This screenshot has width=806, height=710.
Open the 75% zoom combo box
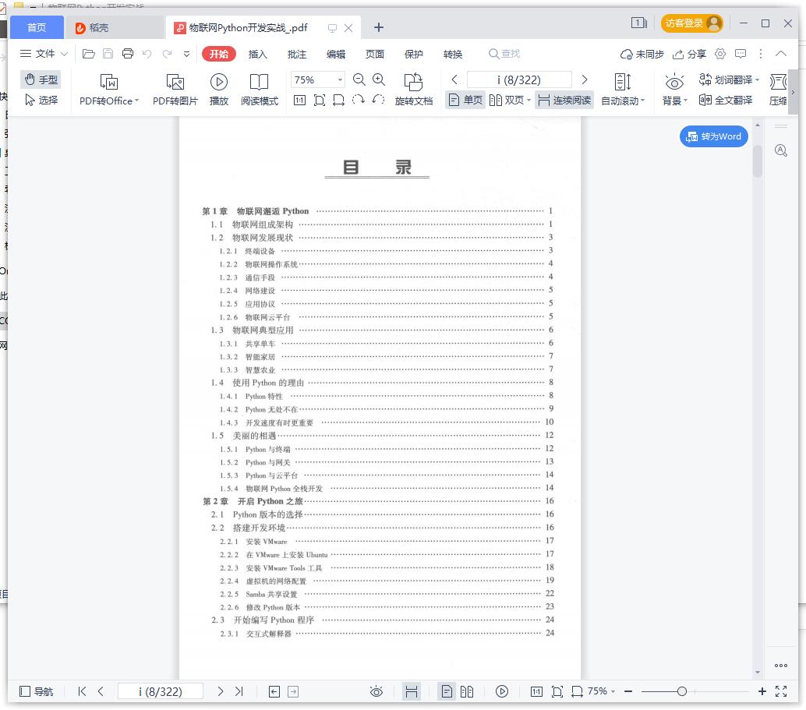point(318,79)
